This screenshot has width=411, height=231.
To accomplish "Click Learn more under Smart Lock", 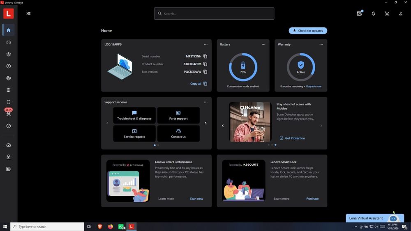I will click(282, 199).
